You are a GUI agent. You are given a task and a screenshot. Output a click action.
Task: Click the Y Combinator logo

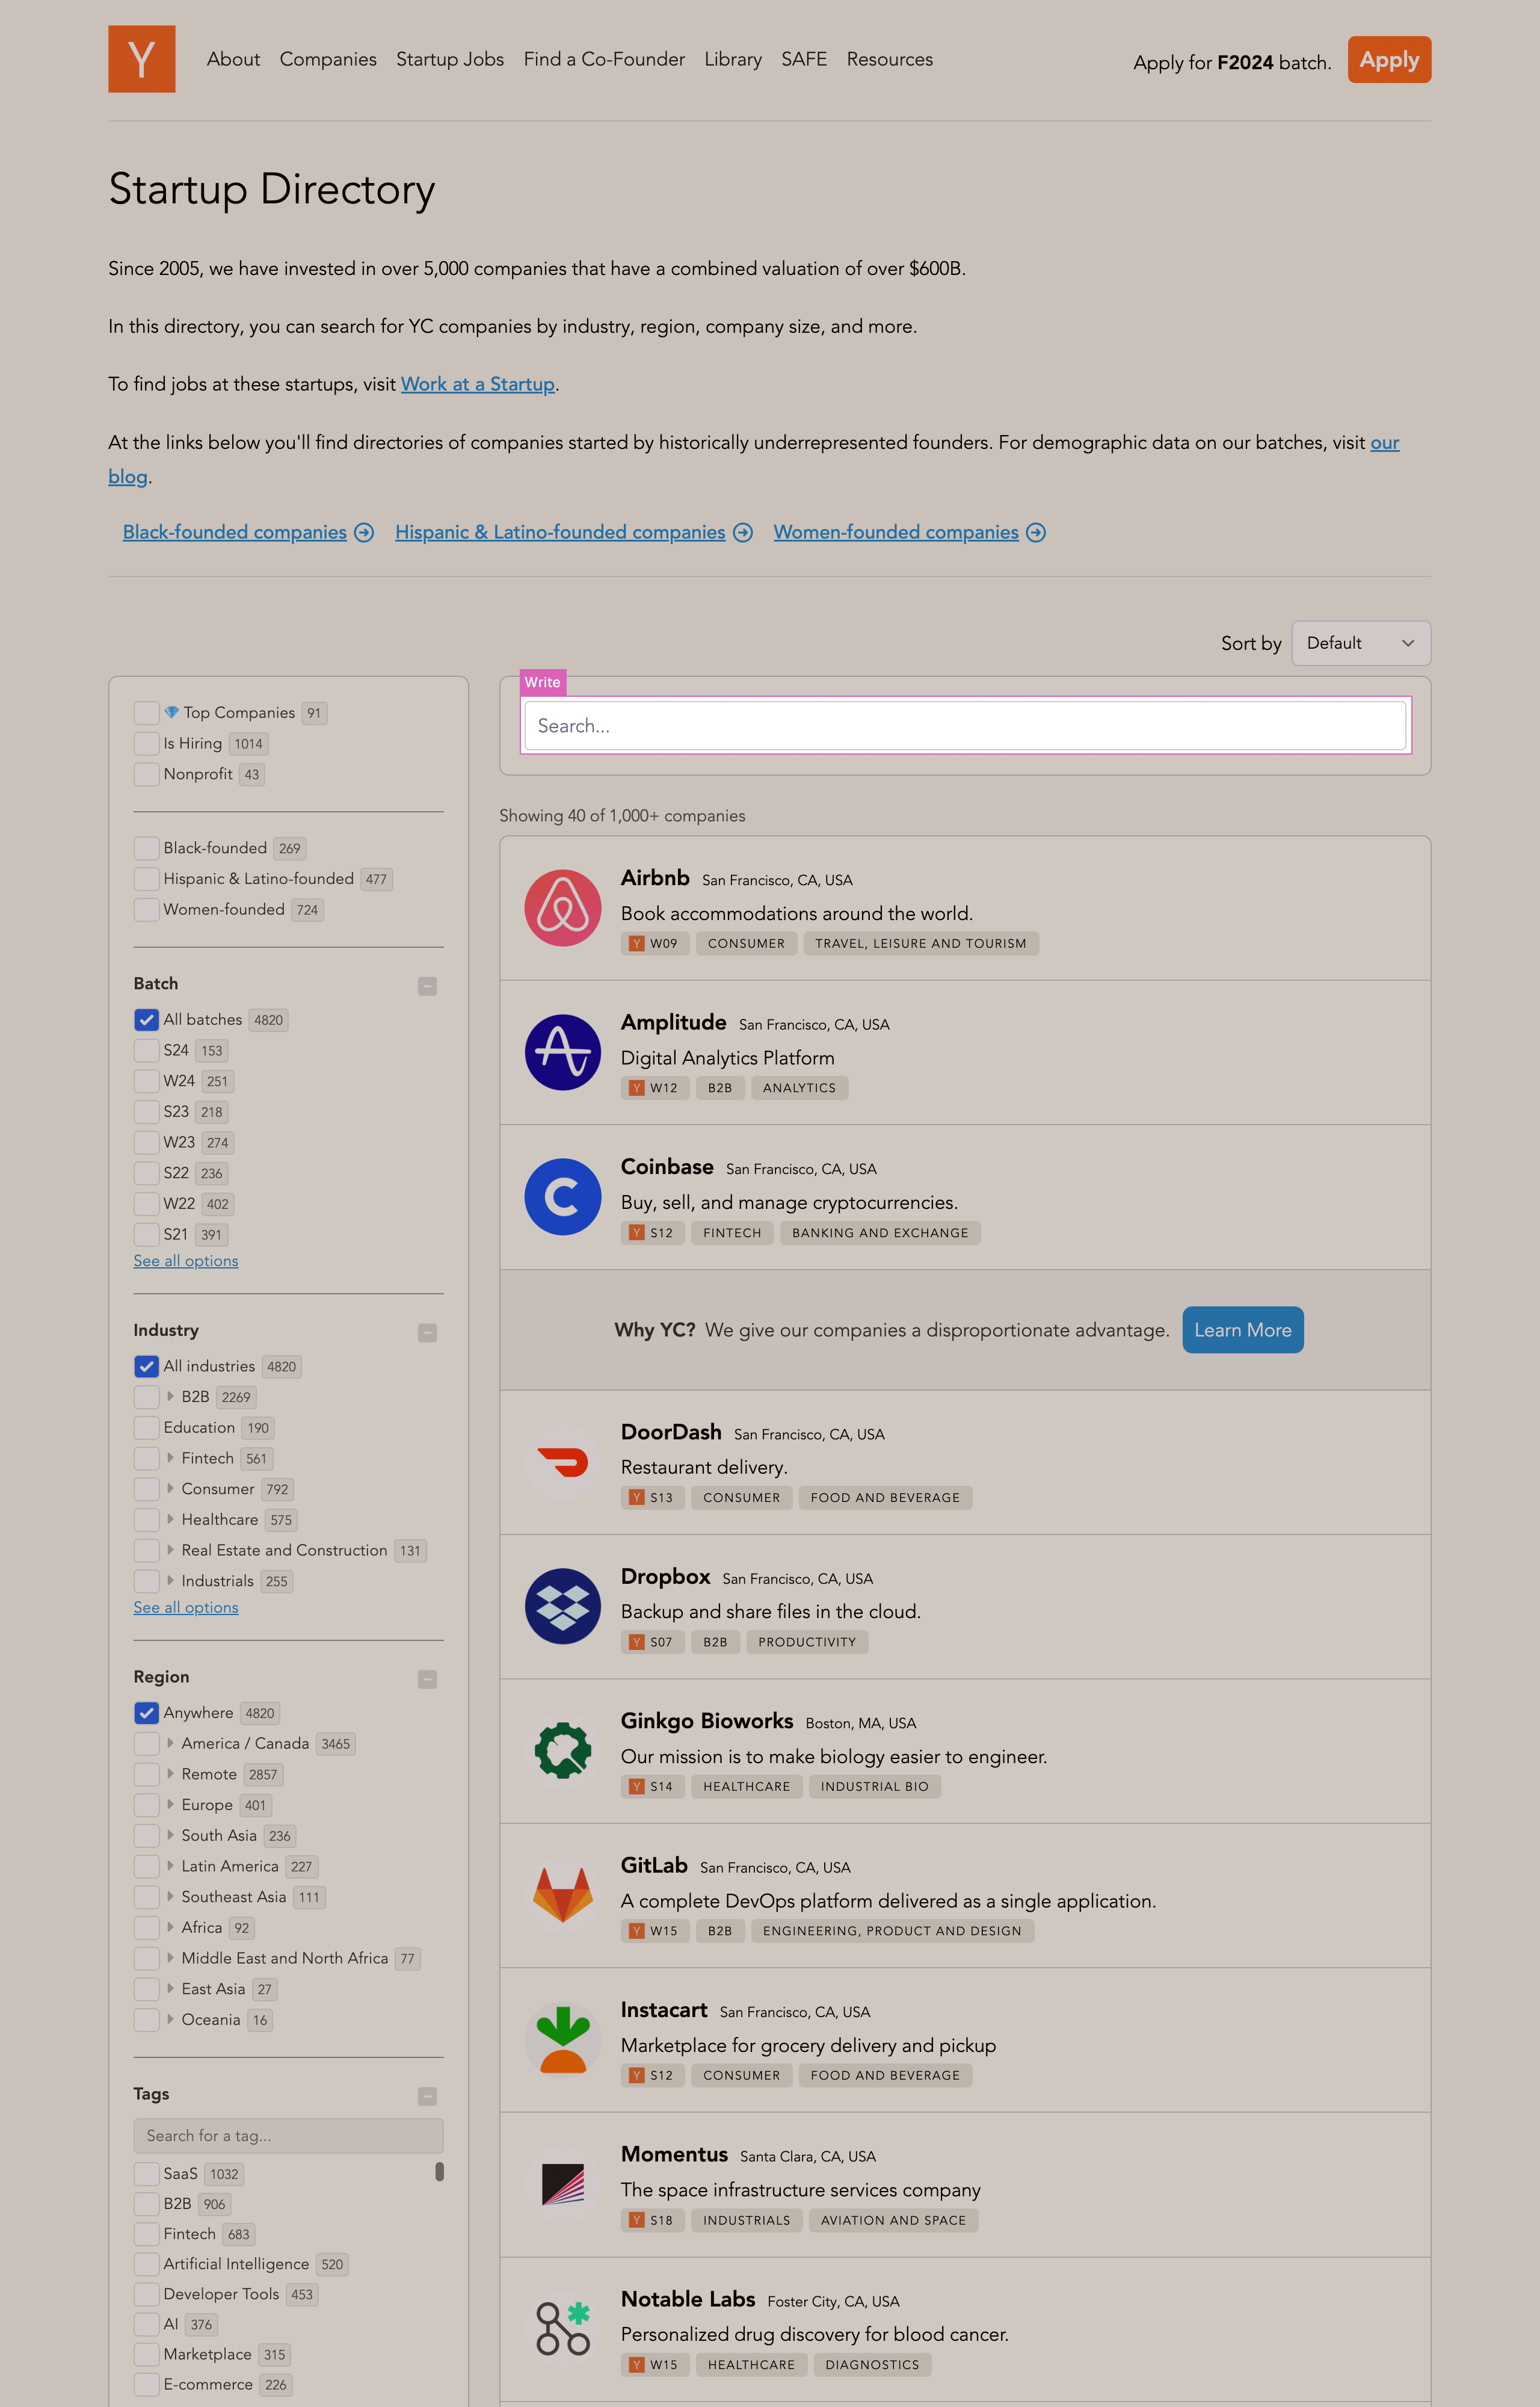tap(141, 59)
